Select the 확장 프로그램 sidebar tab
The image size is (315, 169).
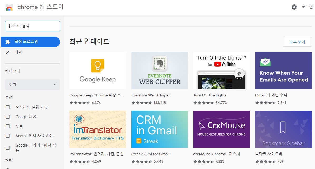point(30,42)
